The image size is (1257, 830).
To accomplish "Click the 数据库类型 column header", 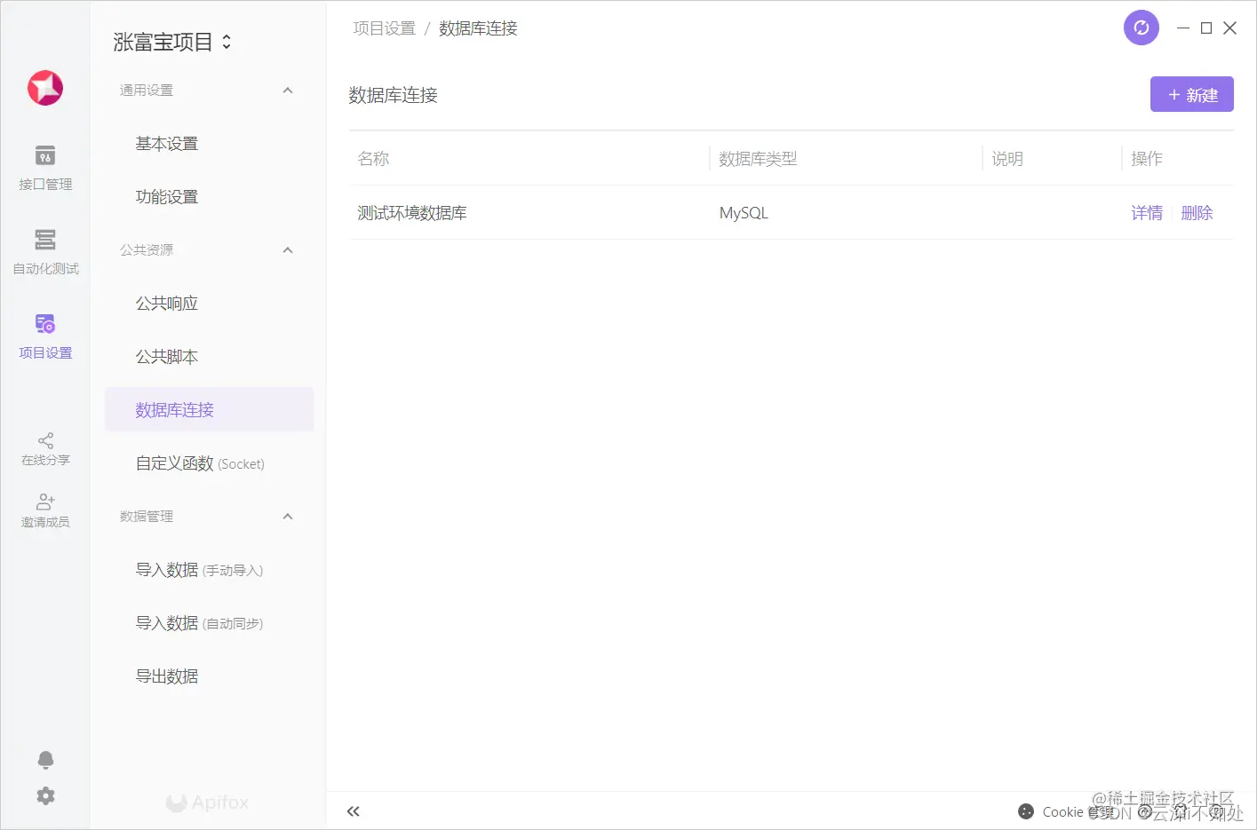I will point(758,159).
